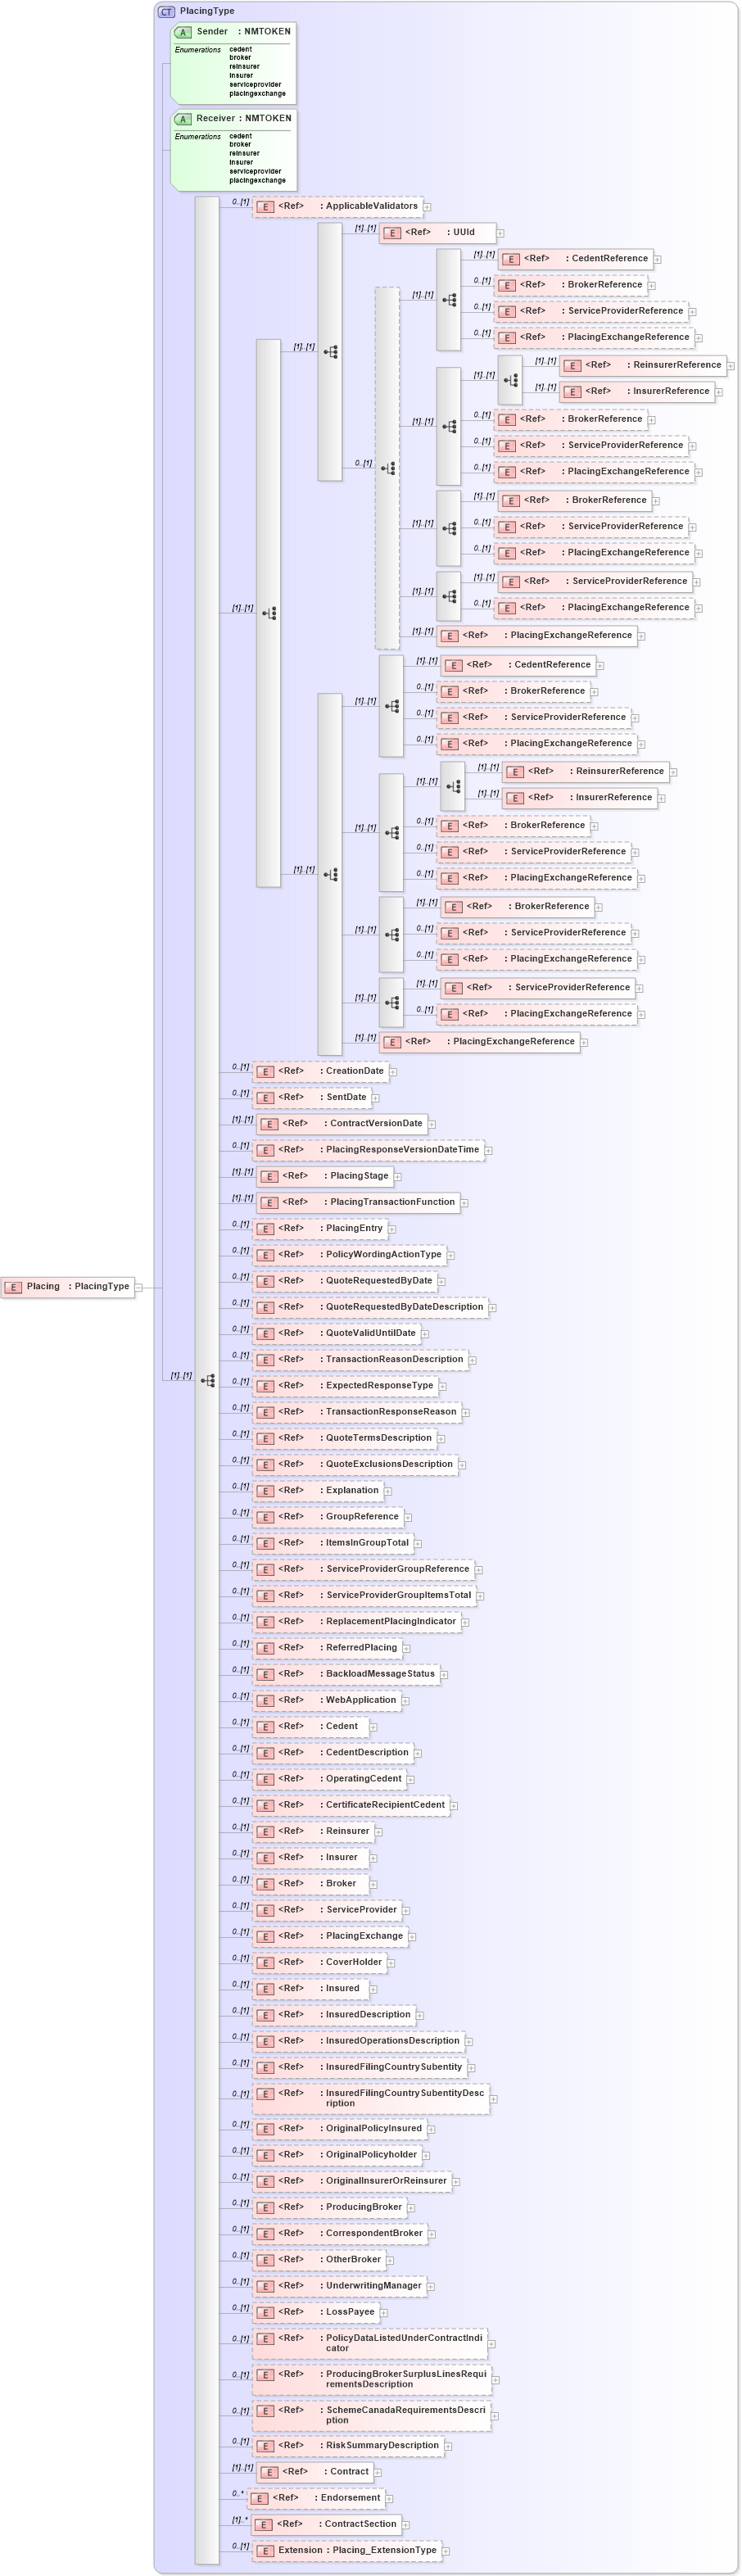Select the ReferredPlacing element
This screenshot has width=742, height=2576.
[x=327, y=1648]
